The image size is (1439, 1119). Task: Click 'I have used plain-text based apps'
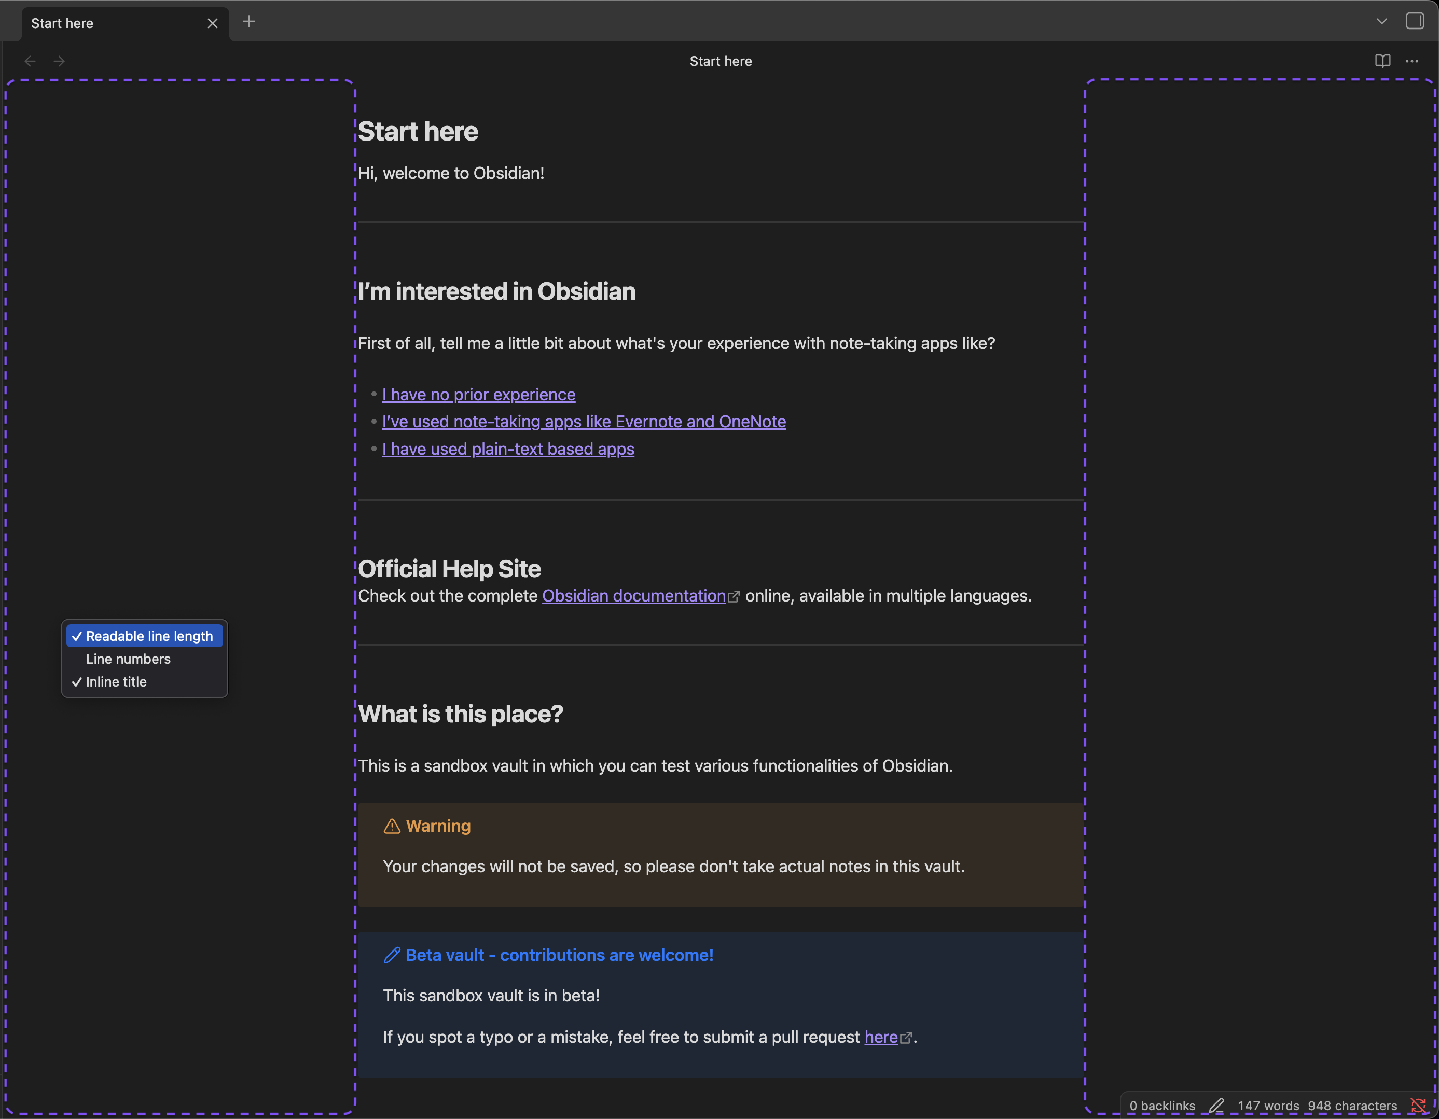pos(508,449)
